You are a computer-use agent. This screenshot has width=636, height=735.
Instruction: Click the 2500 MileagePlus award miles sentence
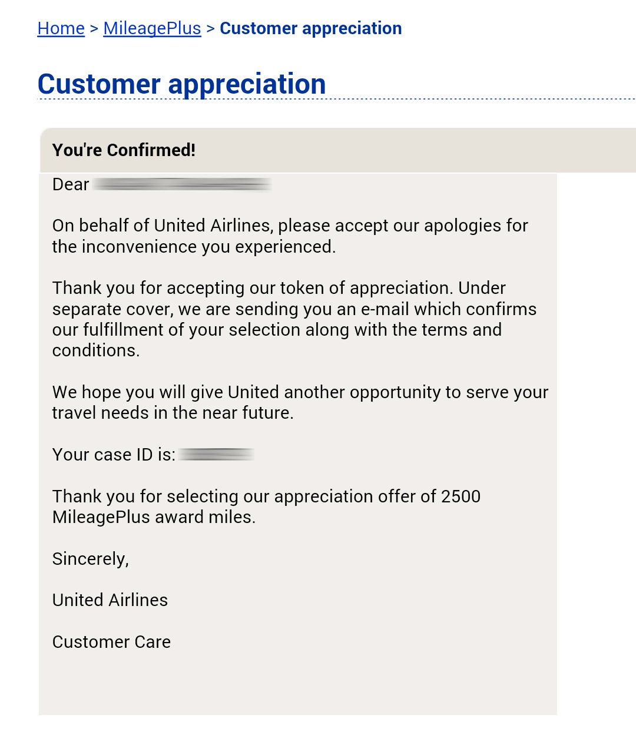(x=267, y=506)
